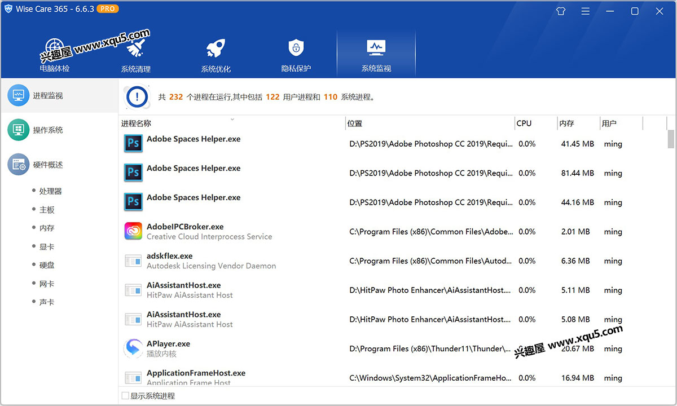Sort by the 位置 column header

(x=430, y=123)
